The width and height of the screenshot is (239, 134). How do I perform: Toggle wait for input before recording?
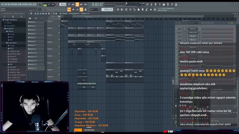pyautogui.click(x=73, y=4)
